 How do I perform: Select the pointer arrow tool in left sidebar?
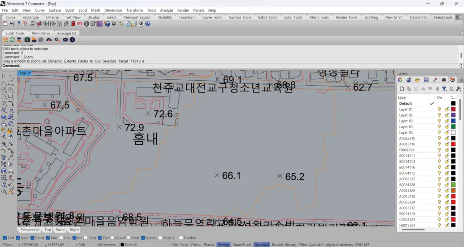click(x=4, y=76)
